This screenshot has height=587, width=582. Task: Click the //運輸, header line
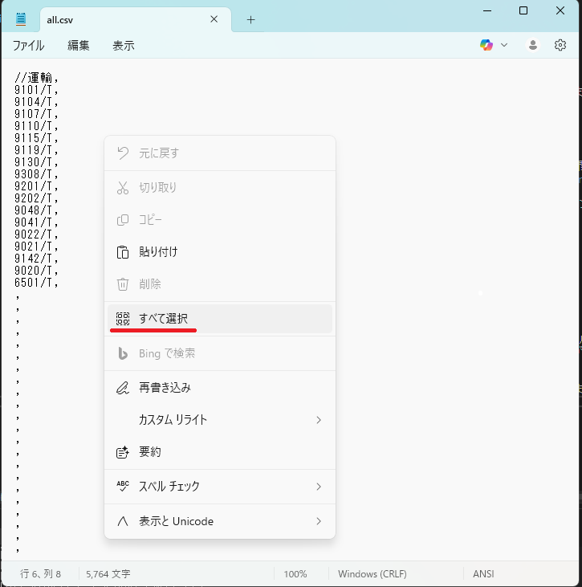coord(37,78)
